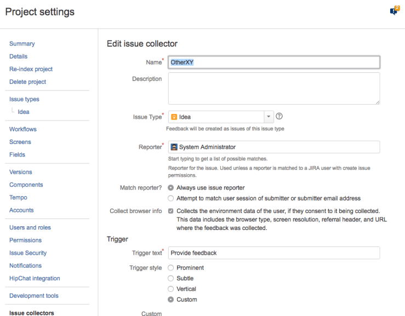This screenshot has width=405, height=316.
Task: Click into the Description text area
Action: pyautogui.click(x=273, y=88)
